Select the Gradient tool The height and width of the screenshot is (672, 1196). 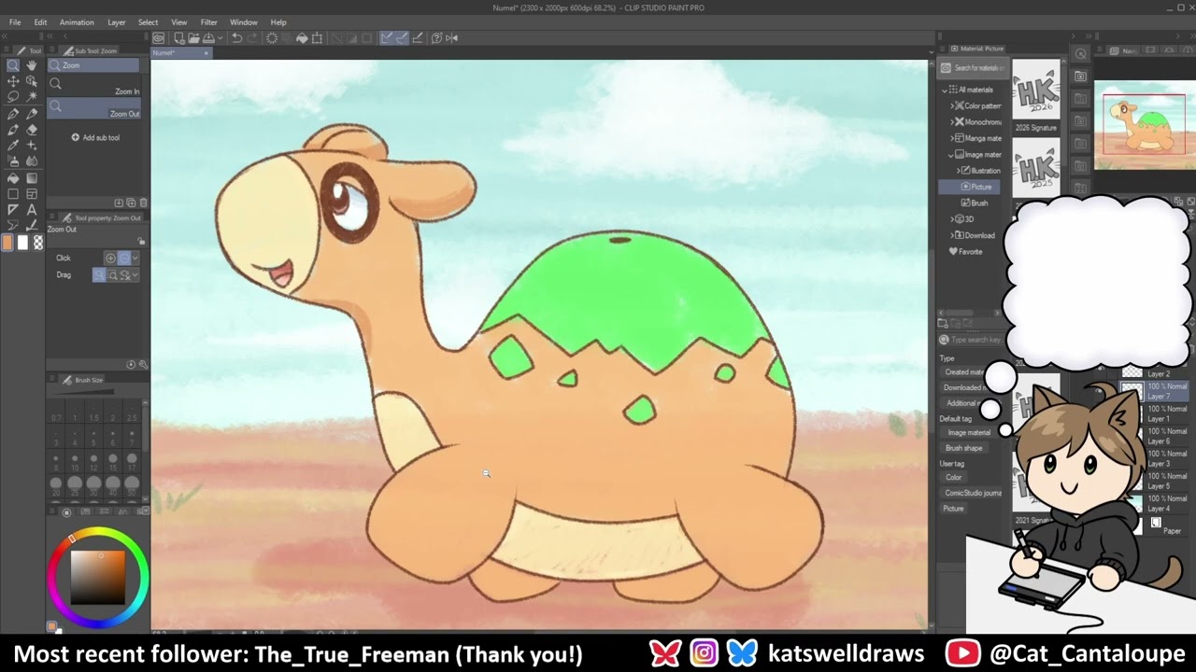[x=32, y=178]
